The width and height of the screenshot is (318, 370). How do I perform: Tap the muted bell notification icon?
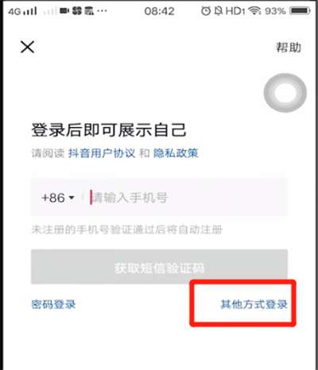(x=219, y=11)
